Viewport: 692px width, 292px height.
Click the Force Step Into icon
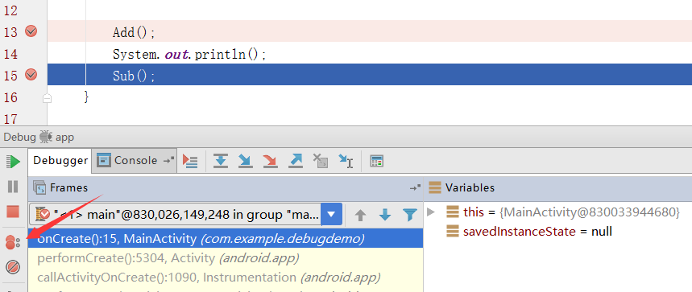point(270,161)
